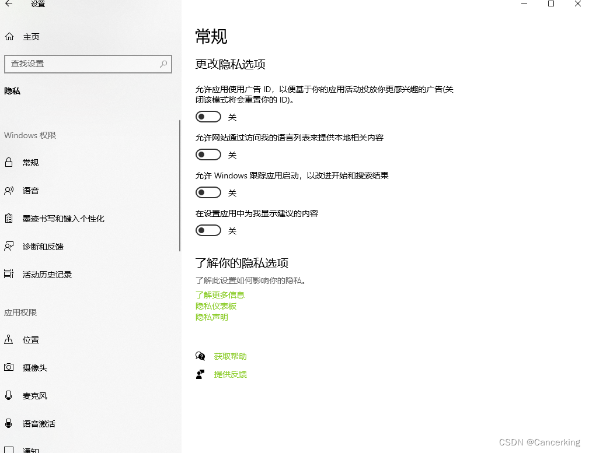Open the 隐私声明 link
Screen dimensions: 589x453
(211, 317)
